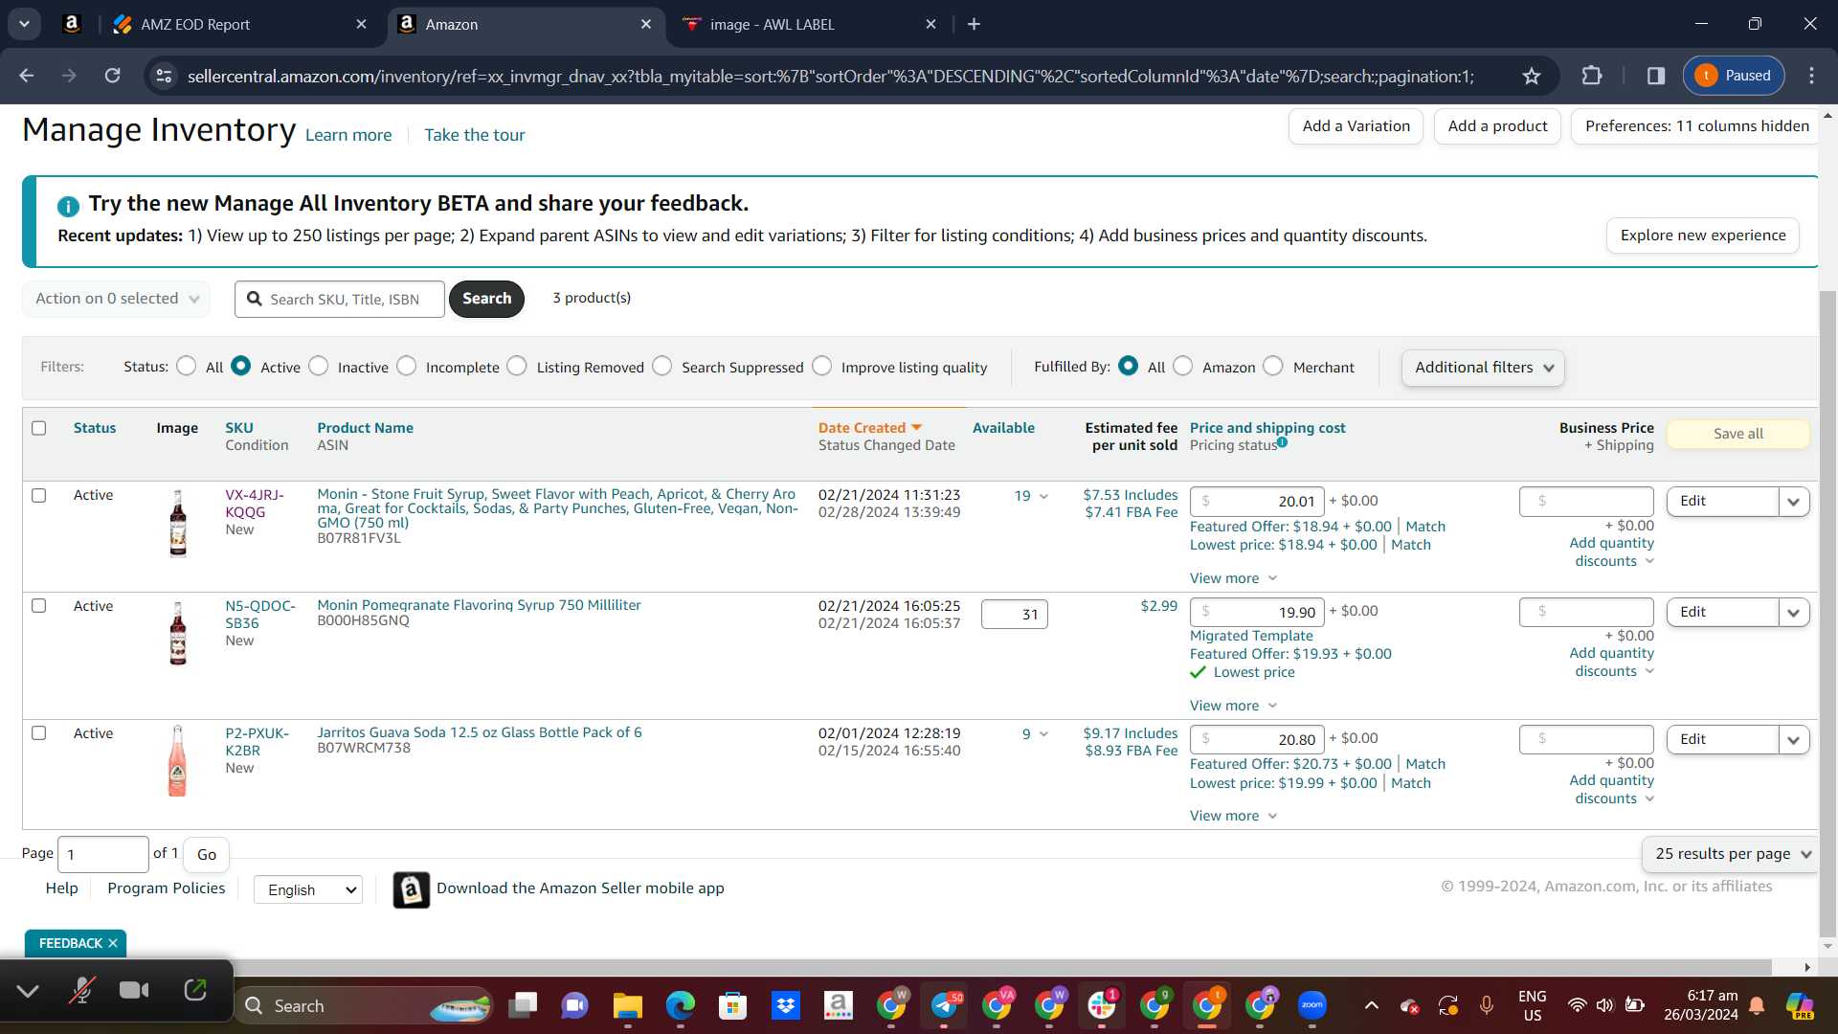Expand View more for Monin Pomegranate Syrup
The image size is (1838, 1034).
[x=1233, y=706]
